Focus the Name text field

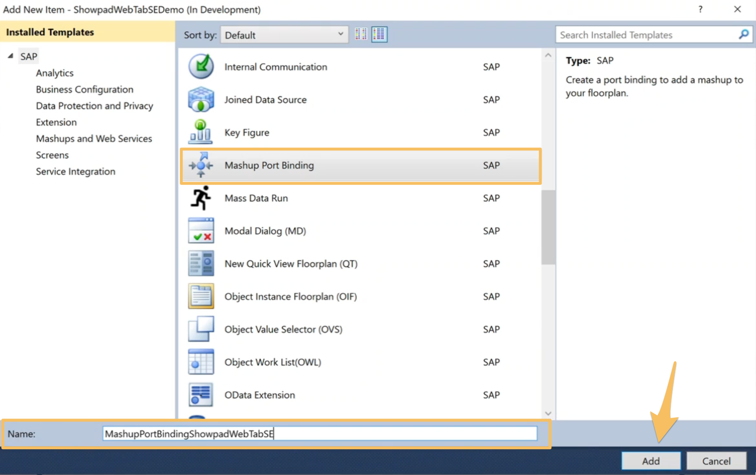[320, 434]
